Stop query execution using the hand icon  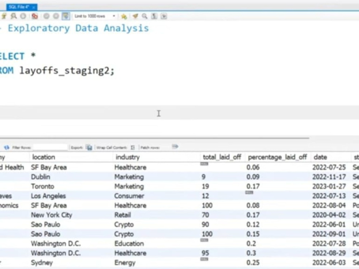[x=23, y=16]
